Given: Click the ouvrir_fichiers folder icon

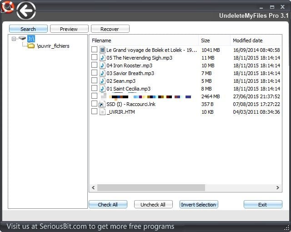Looking at the screenshot, I should (31, 45).
